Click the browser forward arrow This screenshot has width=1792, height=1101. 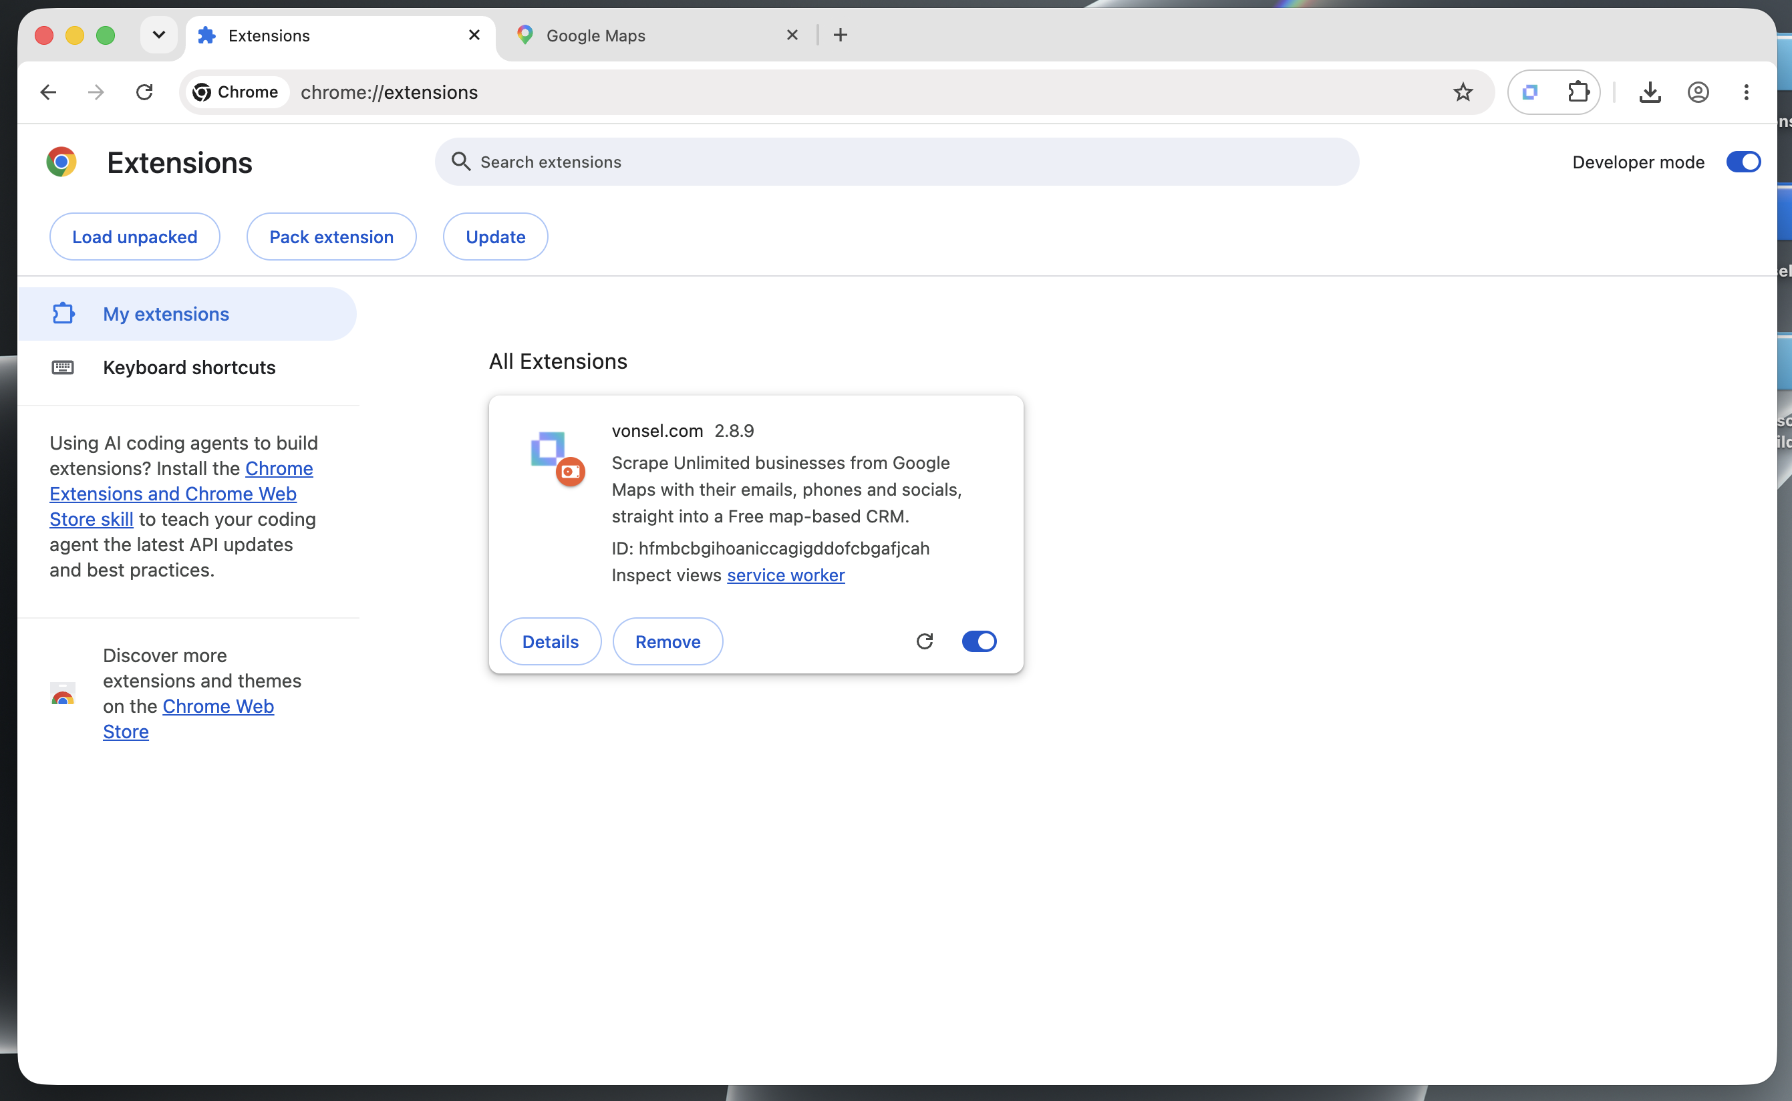pyautogui.click(x=96, y=92)
